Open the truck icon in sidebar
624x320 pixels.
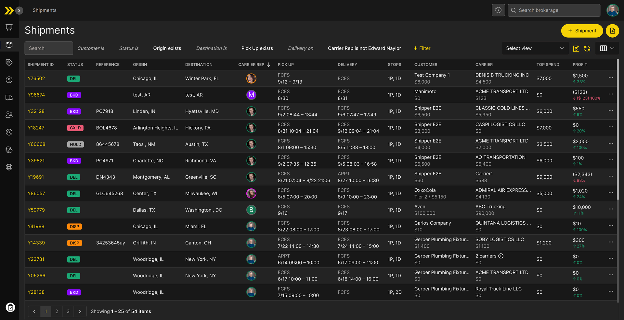9,97
